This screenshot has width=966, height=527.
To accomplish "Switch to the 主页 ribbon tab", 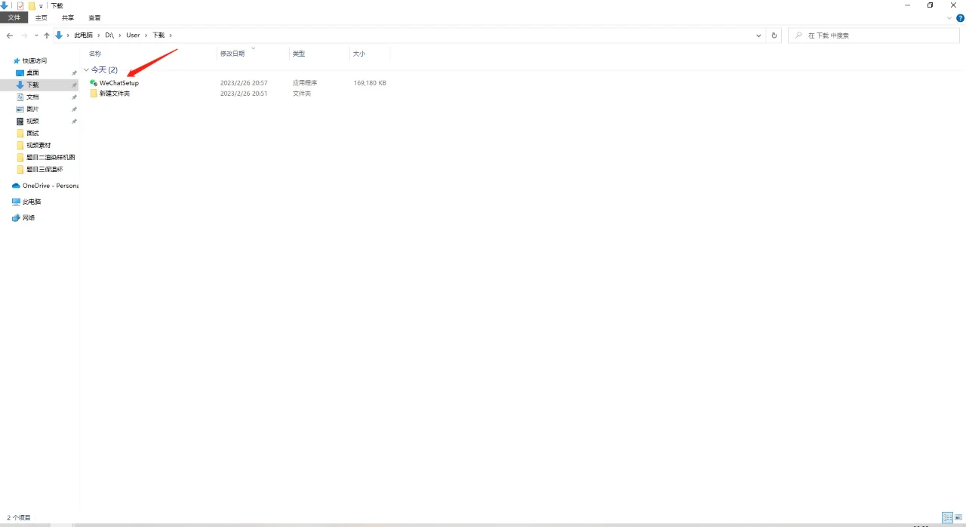I will coord(42,17).
